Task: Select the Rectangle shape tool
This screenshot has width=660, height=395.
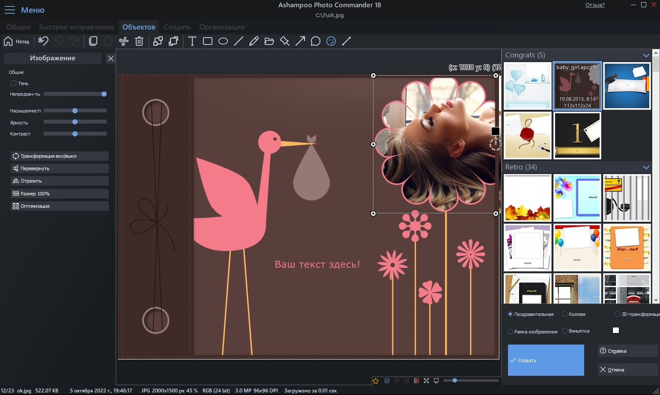Action: [208, 41]
